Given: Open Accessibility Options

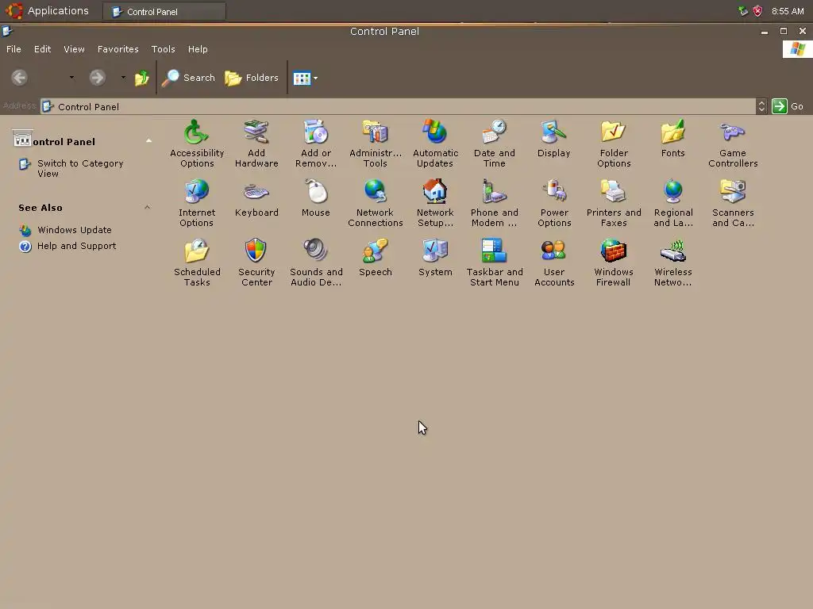Looking at the screenshot, I should tap(197, 144).
